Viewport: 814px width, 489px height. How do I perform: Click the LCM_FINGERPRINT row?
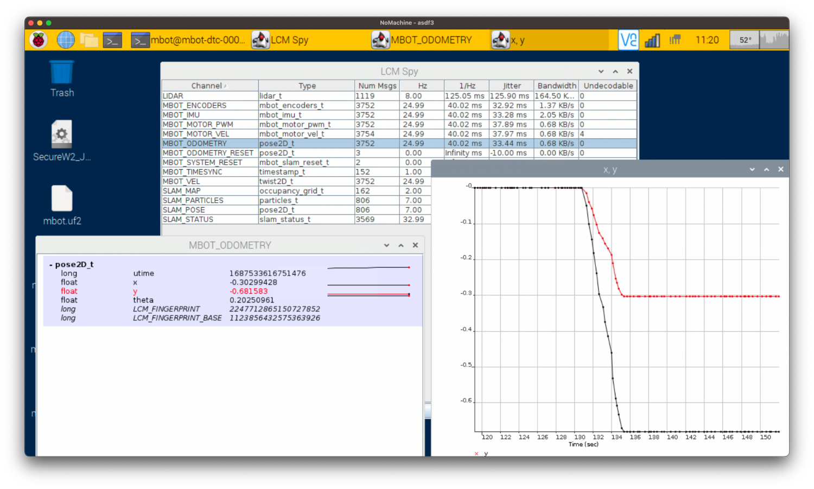tap(232, 309)
